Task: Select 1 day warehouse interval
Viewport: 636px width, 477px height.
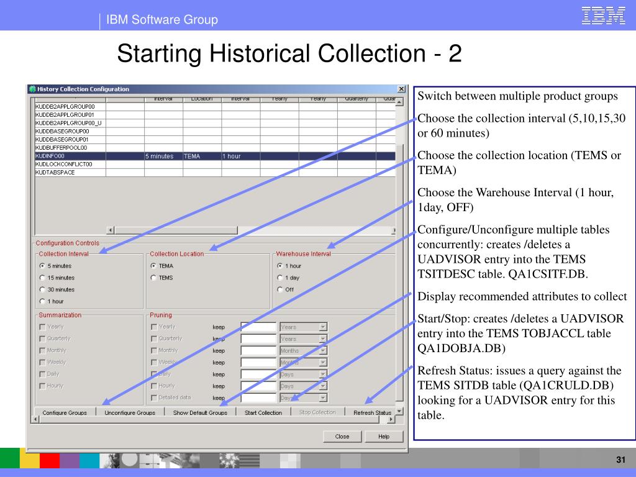Action: pyautogui.click(x=280, y=278)
